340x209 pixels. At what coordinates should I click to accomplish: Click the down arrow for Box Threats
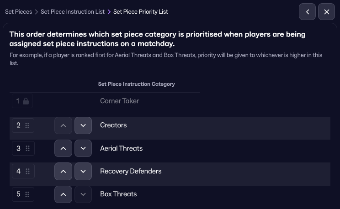click(83, 194)
